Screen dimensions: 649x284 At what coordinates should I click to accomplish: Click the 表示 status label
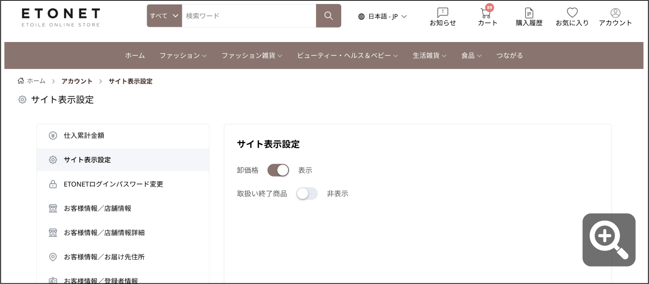pyautogui.click(x=305, y=170)
